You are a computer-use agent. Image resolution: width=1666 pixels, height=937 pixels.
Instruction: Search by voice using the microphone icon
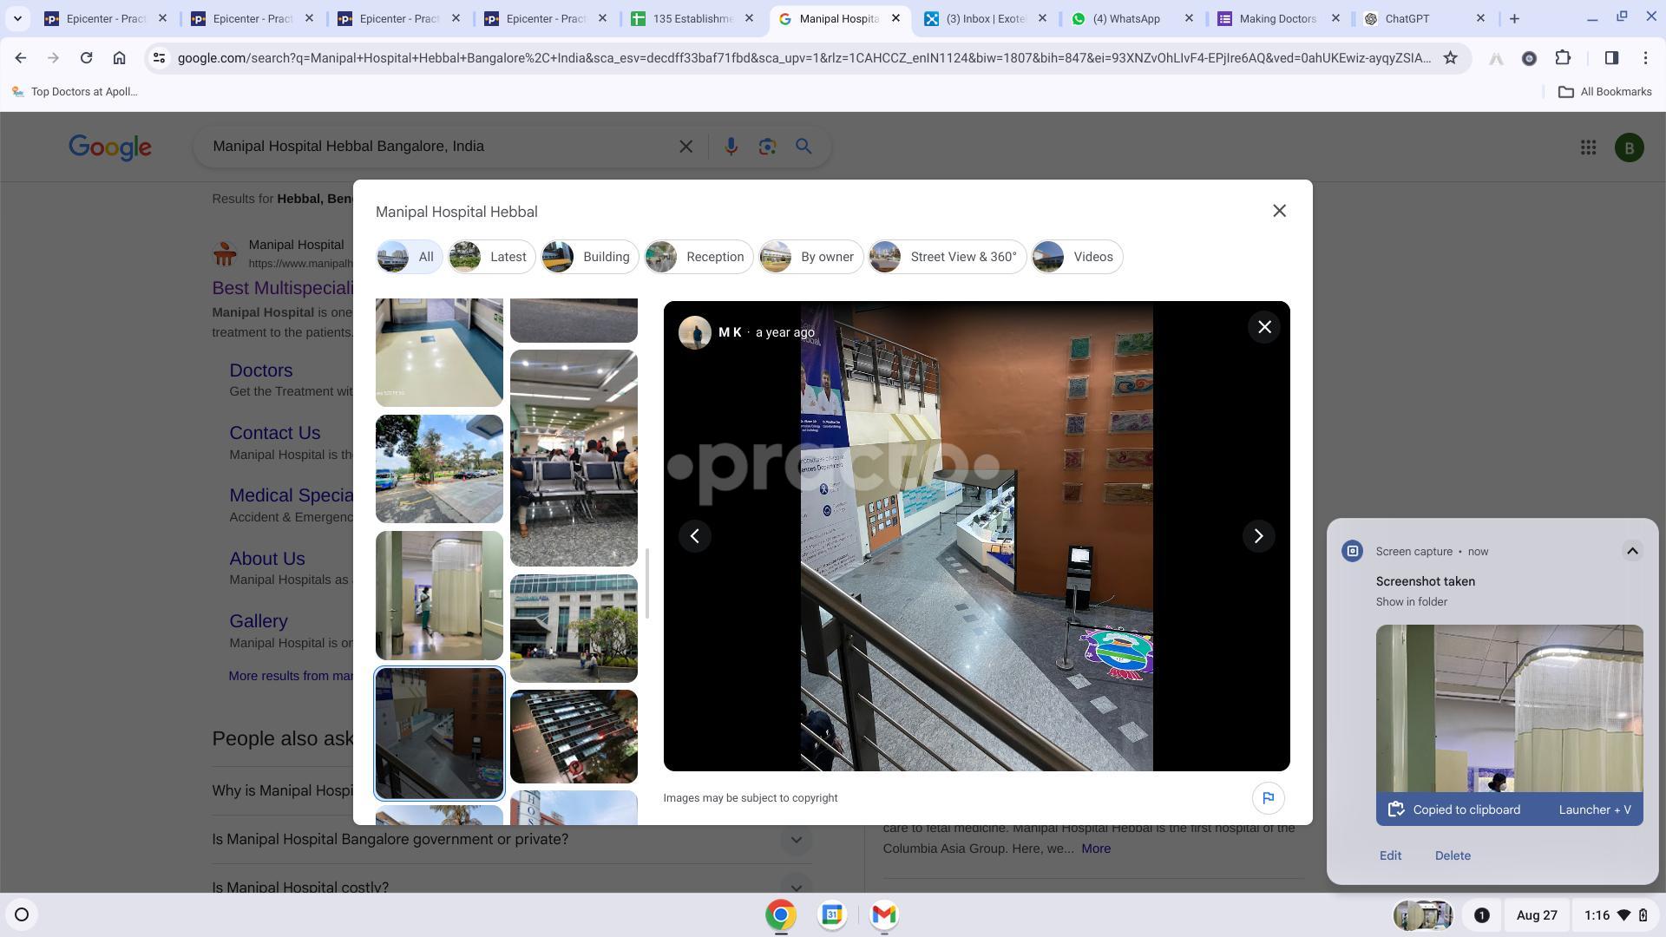click(731, 147)
